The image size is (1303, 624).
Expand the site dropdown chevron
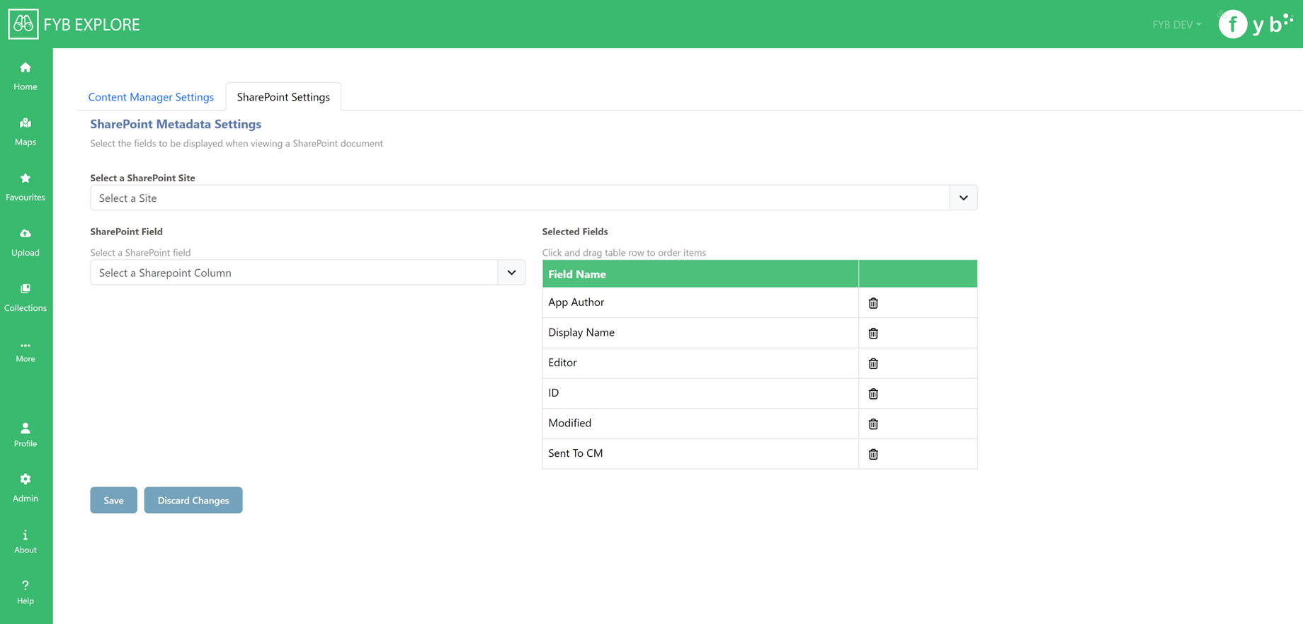tap(963, 198)
